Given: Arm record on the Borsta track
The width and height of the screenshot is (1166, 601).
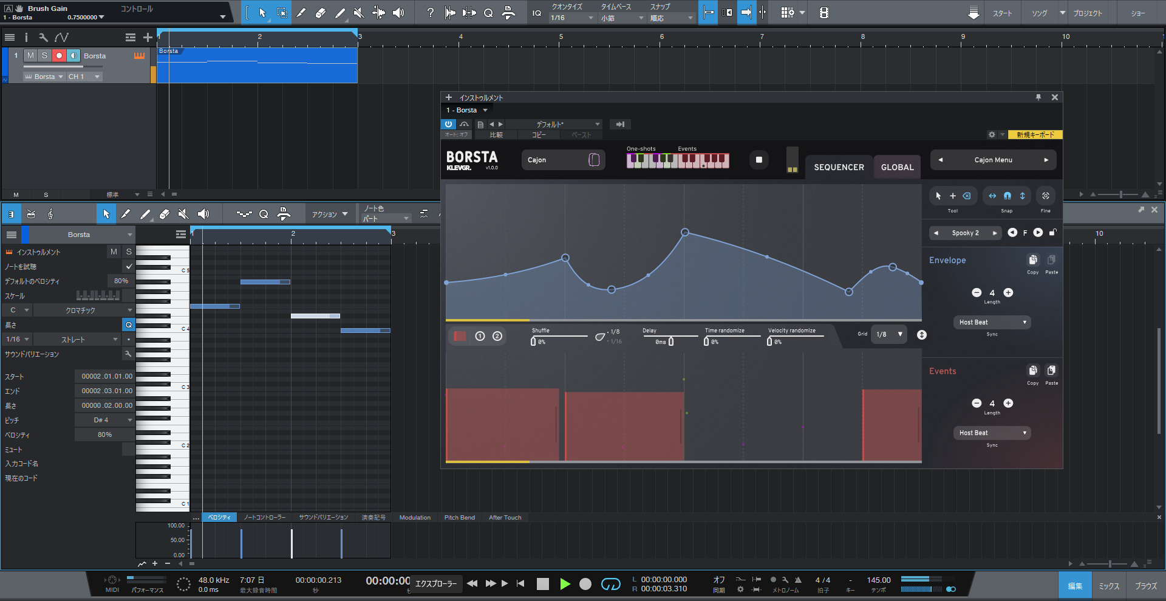Looking at the screenshot, I should pyautogui.click(x=59, y=55).
